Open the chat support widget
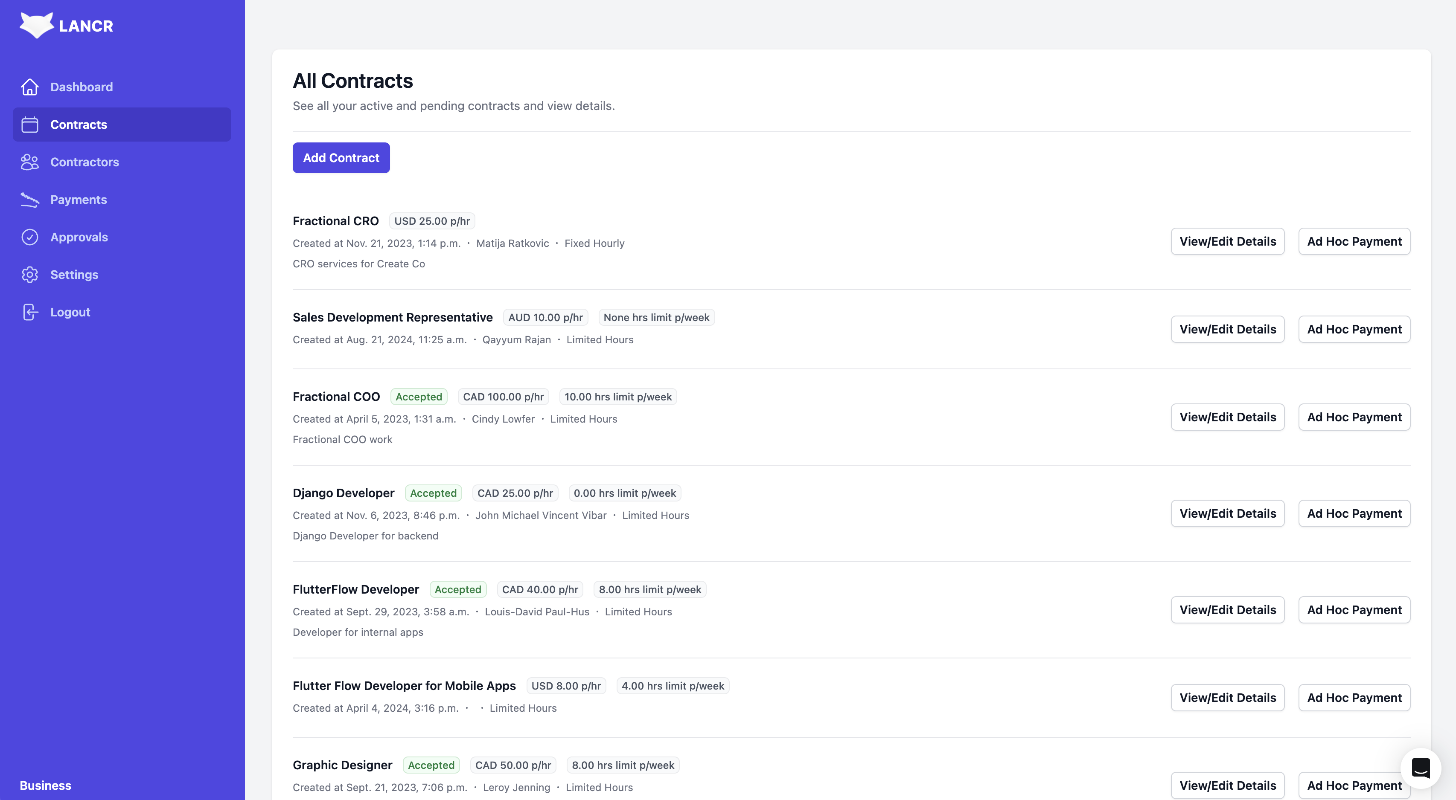 click(x=1421, y=768)
